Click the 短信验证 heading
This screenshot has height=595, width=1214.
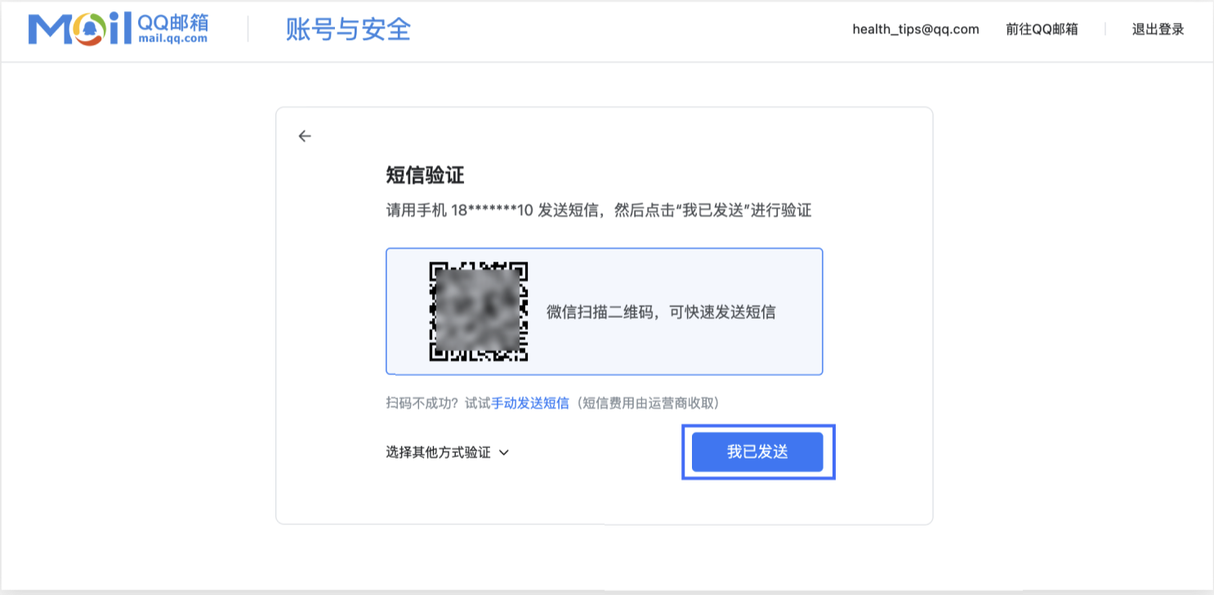click(415, 173)
